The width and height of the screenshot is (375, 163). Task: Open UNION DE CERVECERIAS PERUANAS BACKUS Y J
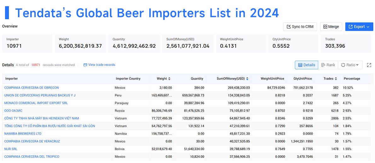point(40,95)
